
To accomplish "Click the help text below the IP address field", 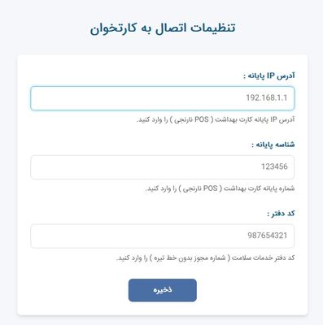I will tap(216, 119).
